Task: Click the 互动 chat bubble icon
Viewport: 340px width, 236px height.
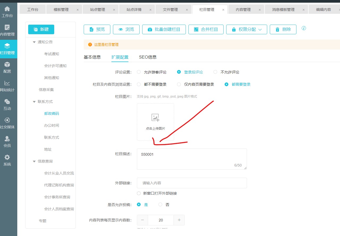Action: pyautogui.click(x=7, y=102)
